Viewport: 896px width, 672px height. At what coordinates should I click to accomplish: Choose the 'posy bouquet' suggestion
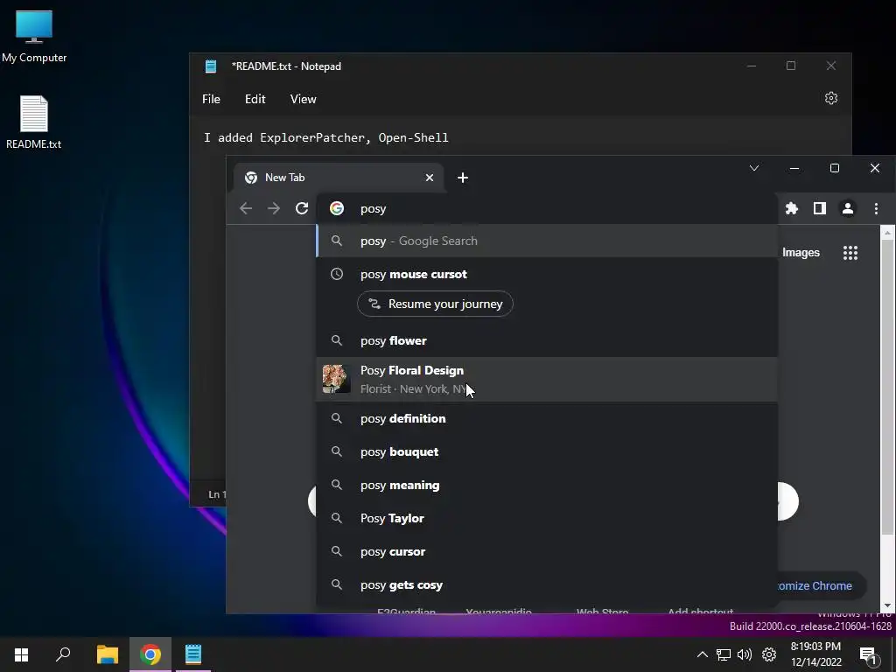click(x=547, y=451)
